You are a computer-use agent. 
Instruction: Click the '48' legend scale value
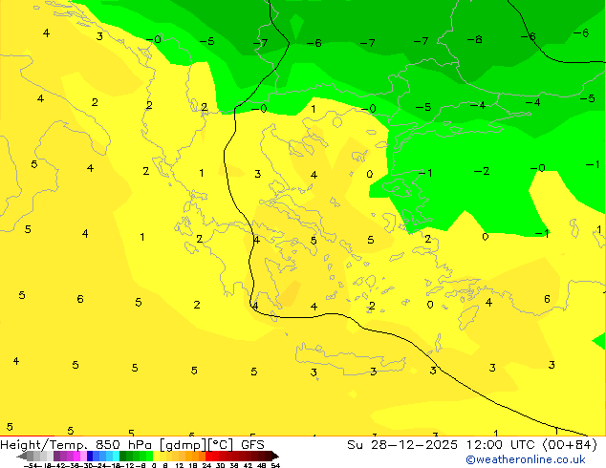pos(261,465)
